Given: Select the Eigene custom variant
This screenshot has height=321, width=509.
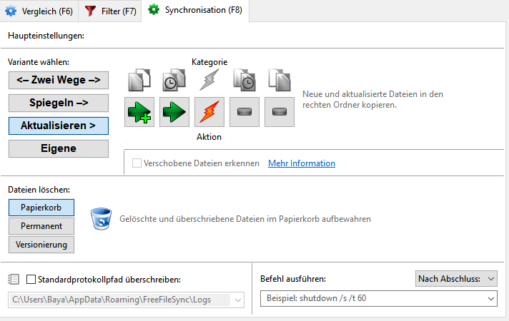Looking at the screenshot, I should pos(59,148).
